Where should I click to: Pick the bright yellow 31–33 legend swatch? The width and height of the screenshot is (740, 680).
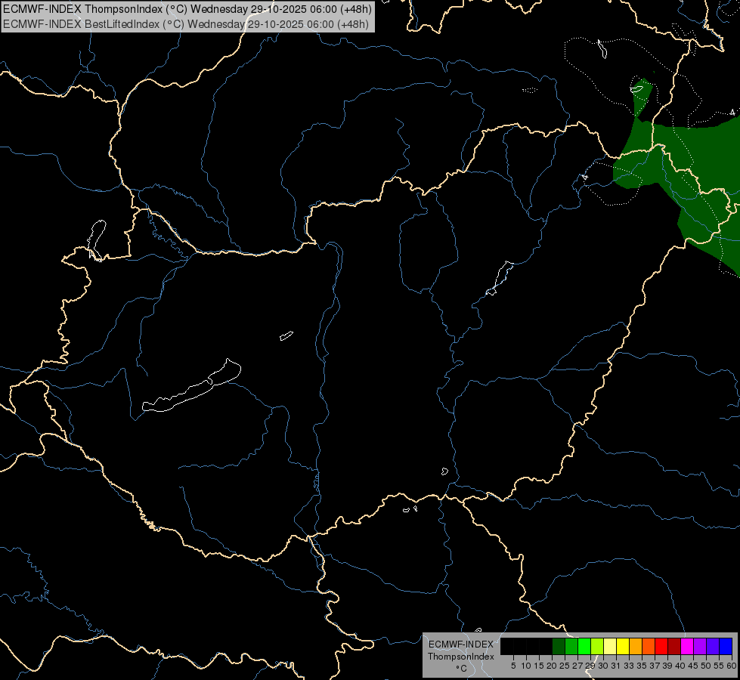[623, 646]
